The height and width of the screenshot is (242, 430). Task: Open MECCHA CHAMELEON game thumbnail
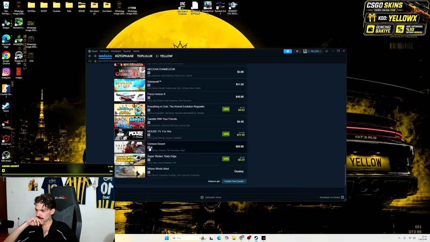pyautogui.click(x=130, y=72)
